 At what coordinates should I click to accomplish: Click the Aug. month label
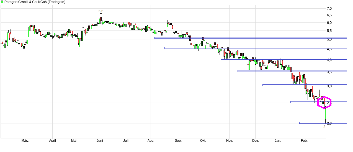(x=151, y=141)
